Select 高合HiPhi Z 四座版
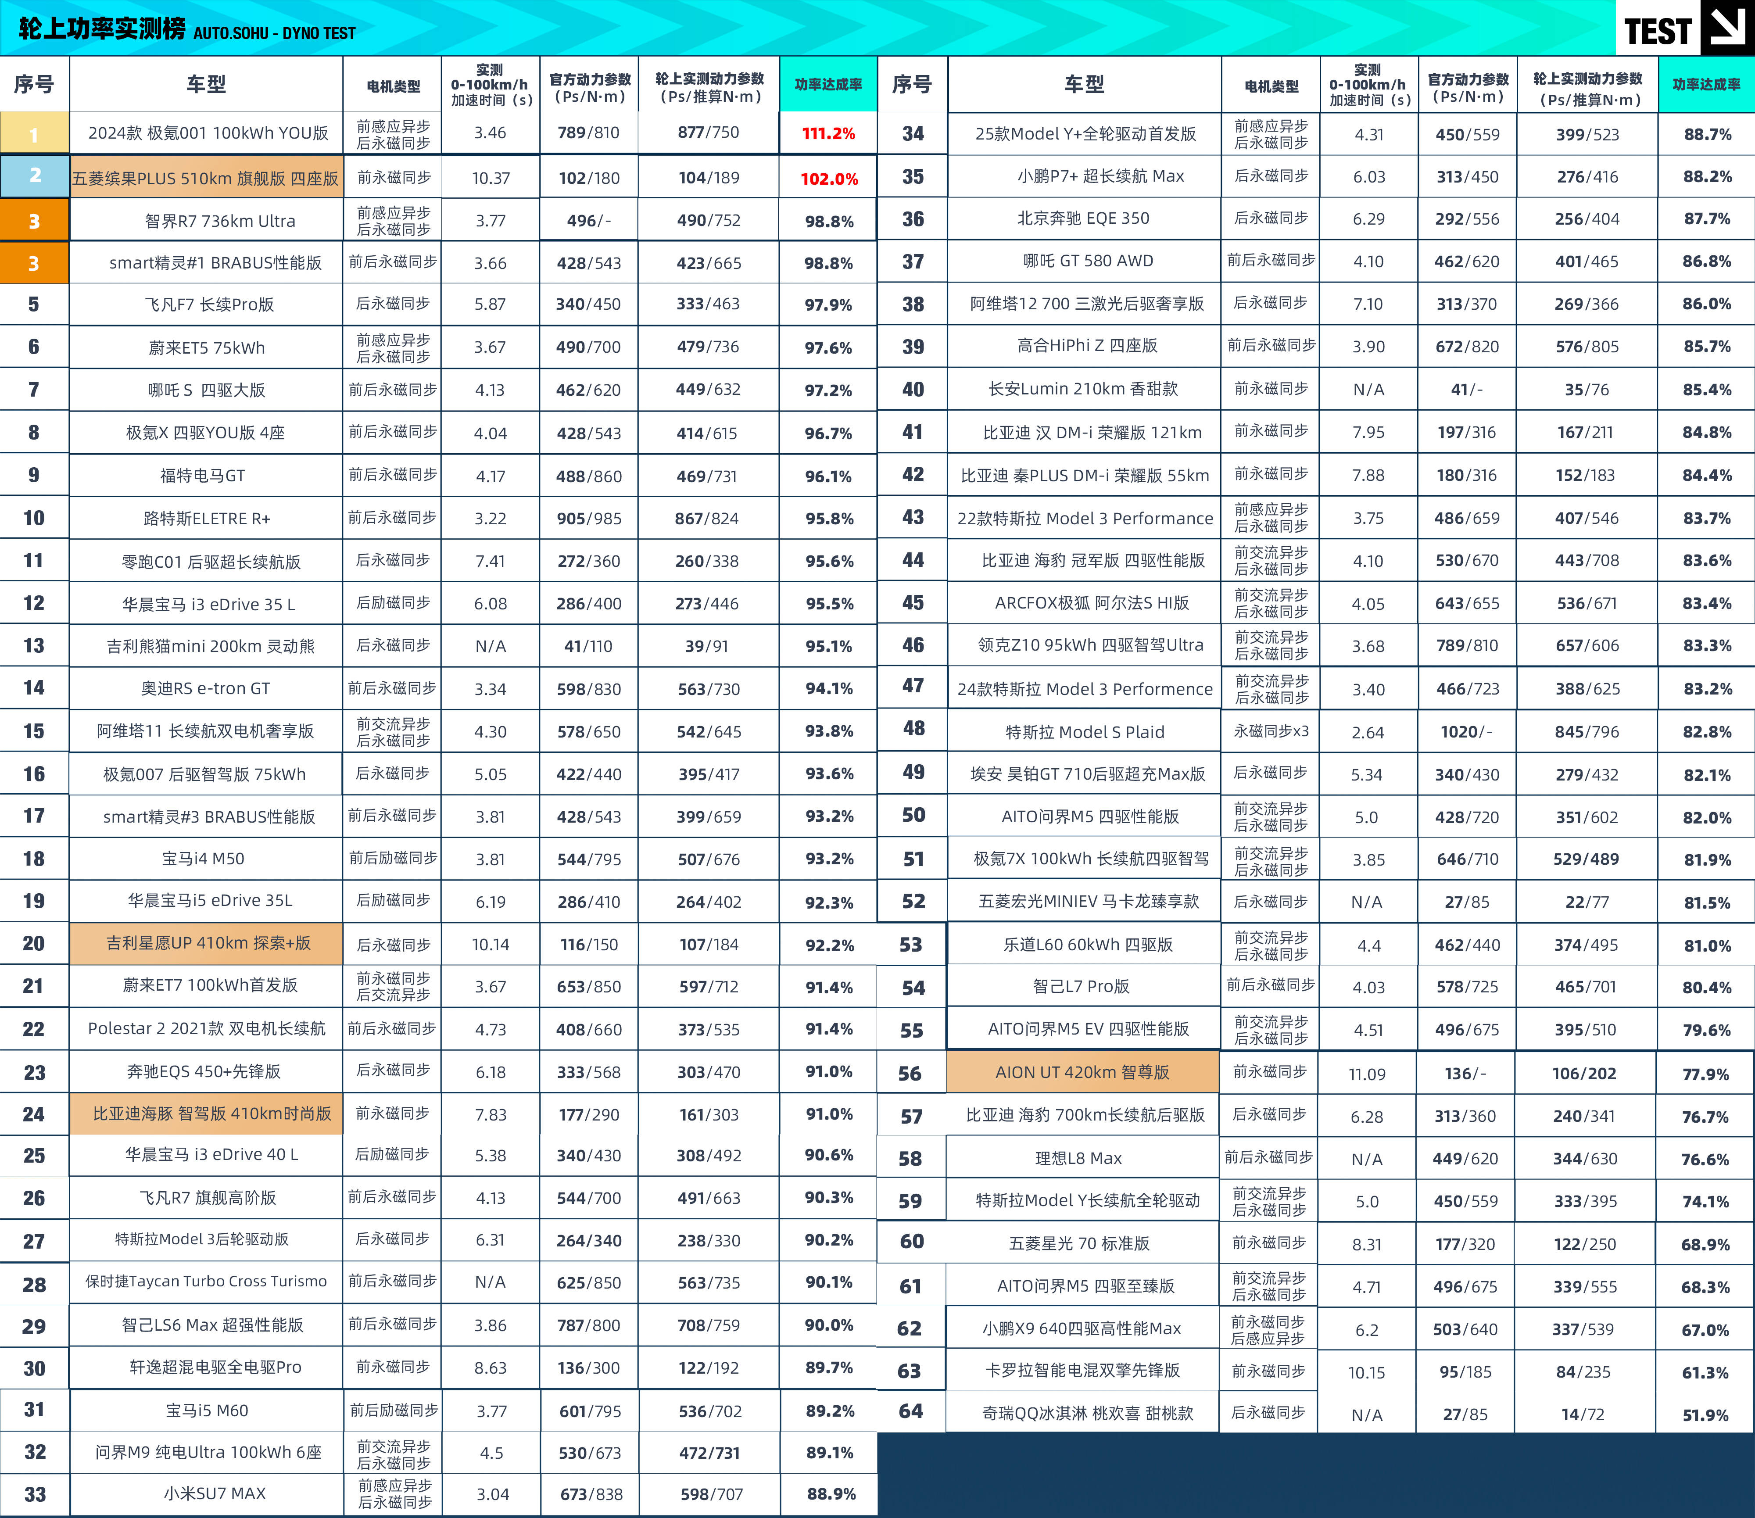The height and width of the screenshot is (1518, 1755). (1087, 345)
